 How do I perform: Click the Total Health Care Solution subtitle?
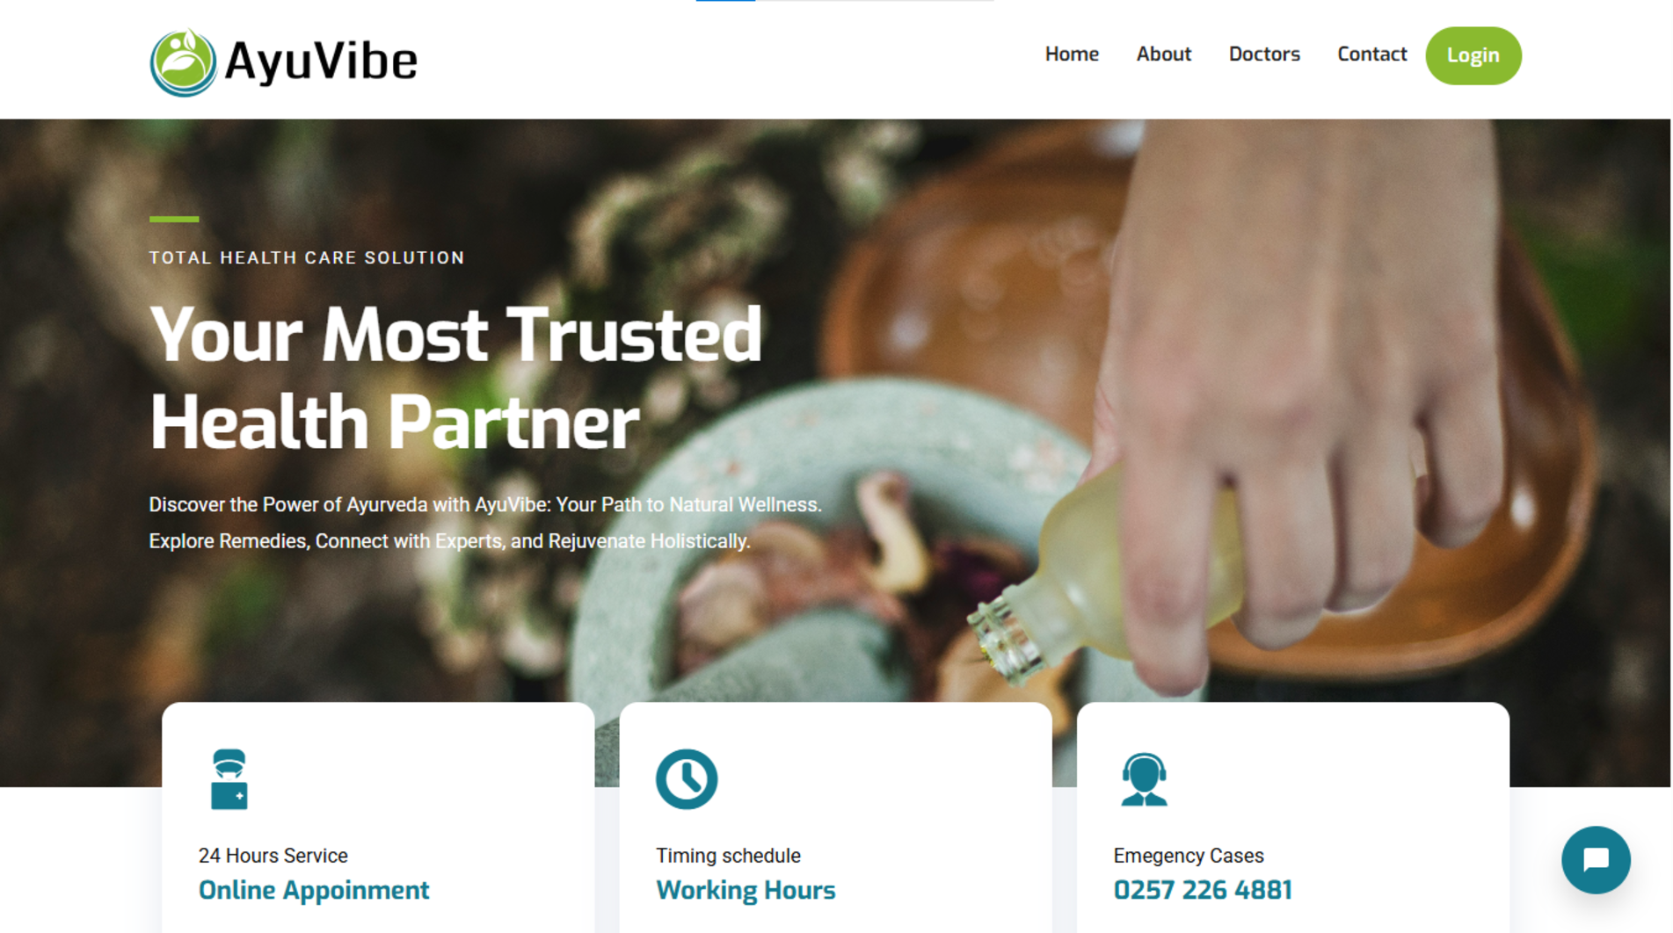307,257
